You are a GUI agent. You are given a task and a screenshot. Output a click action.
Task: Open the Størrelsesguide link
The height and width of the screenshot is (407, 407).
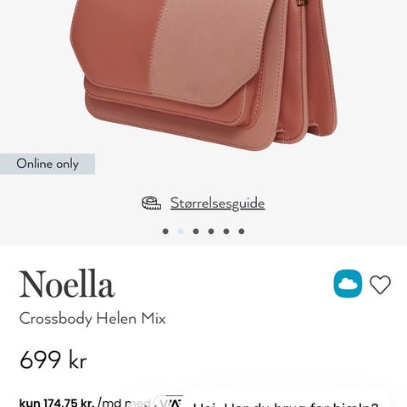coord(217,203)
